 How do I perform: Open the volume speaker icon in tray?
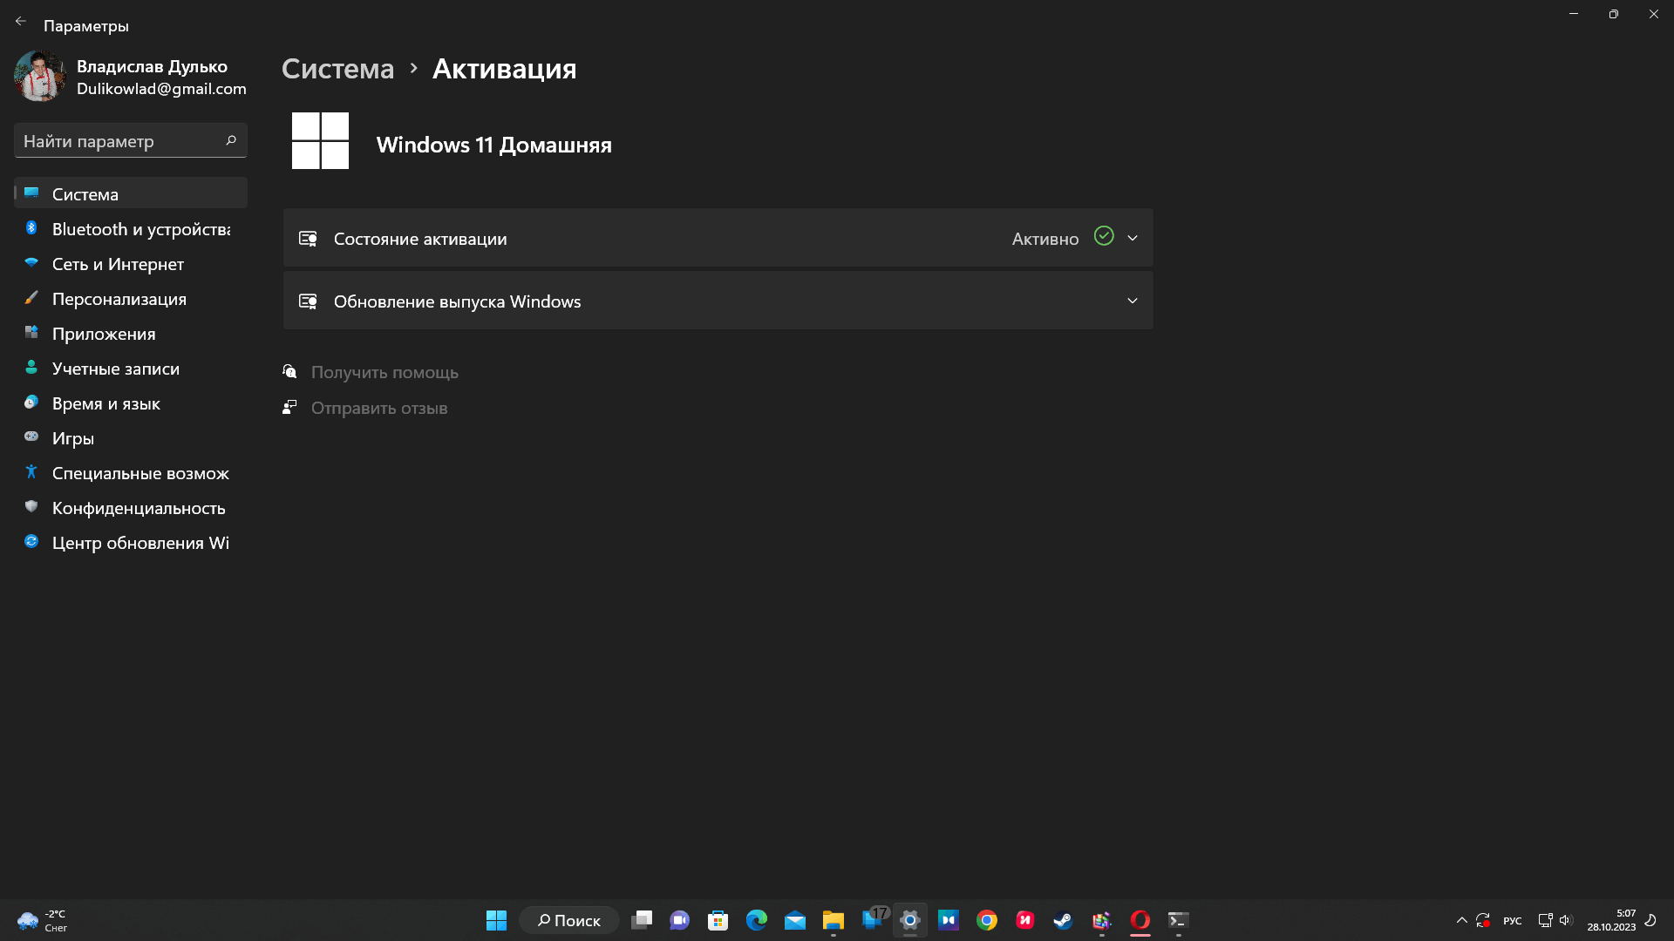coord(1565,920)
